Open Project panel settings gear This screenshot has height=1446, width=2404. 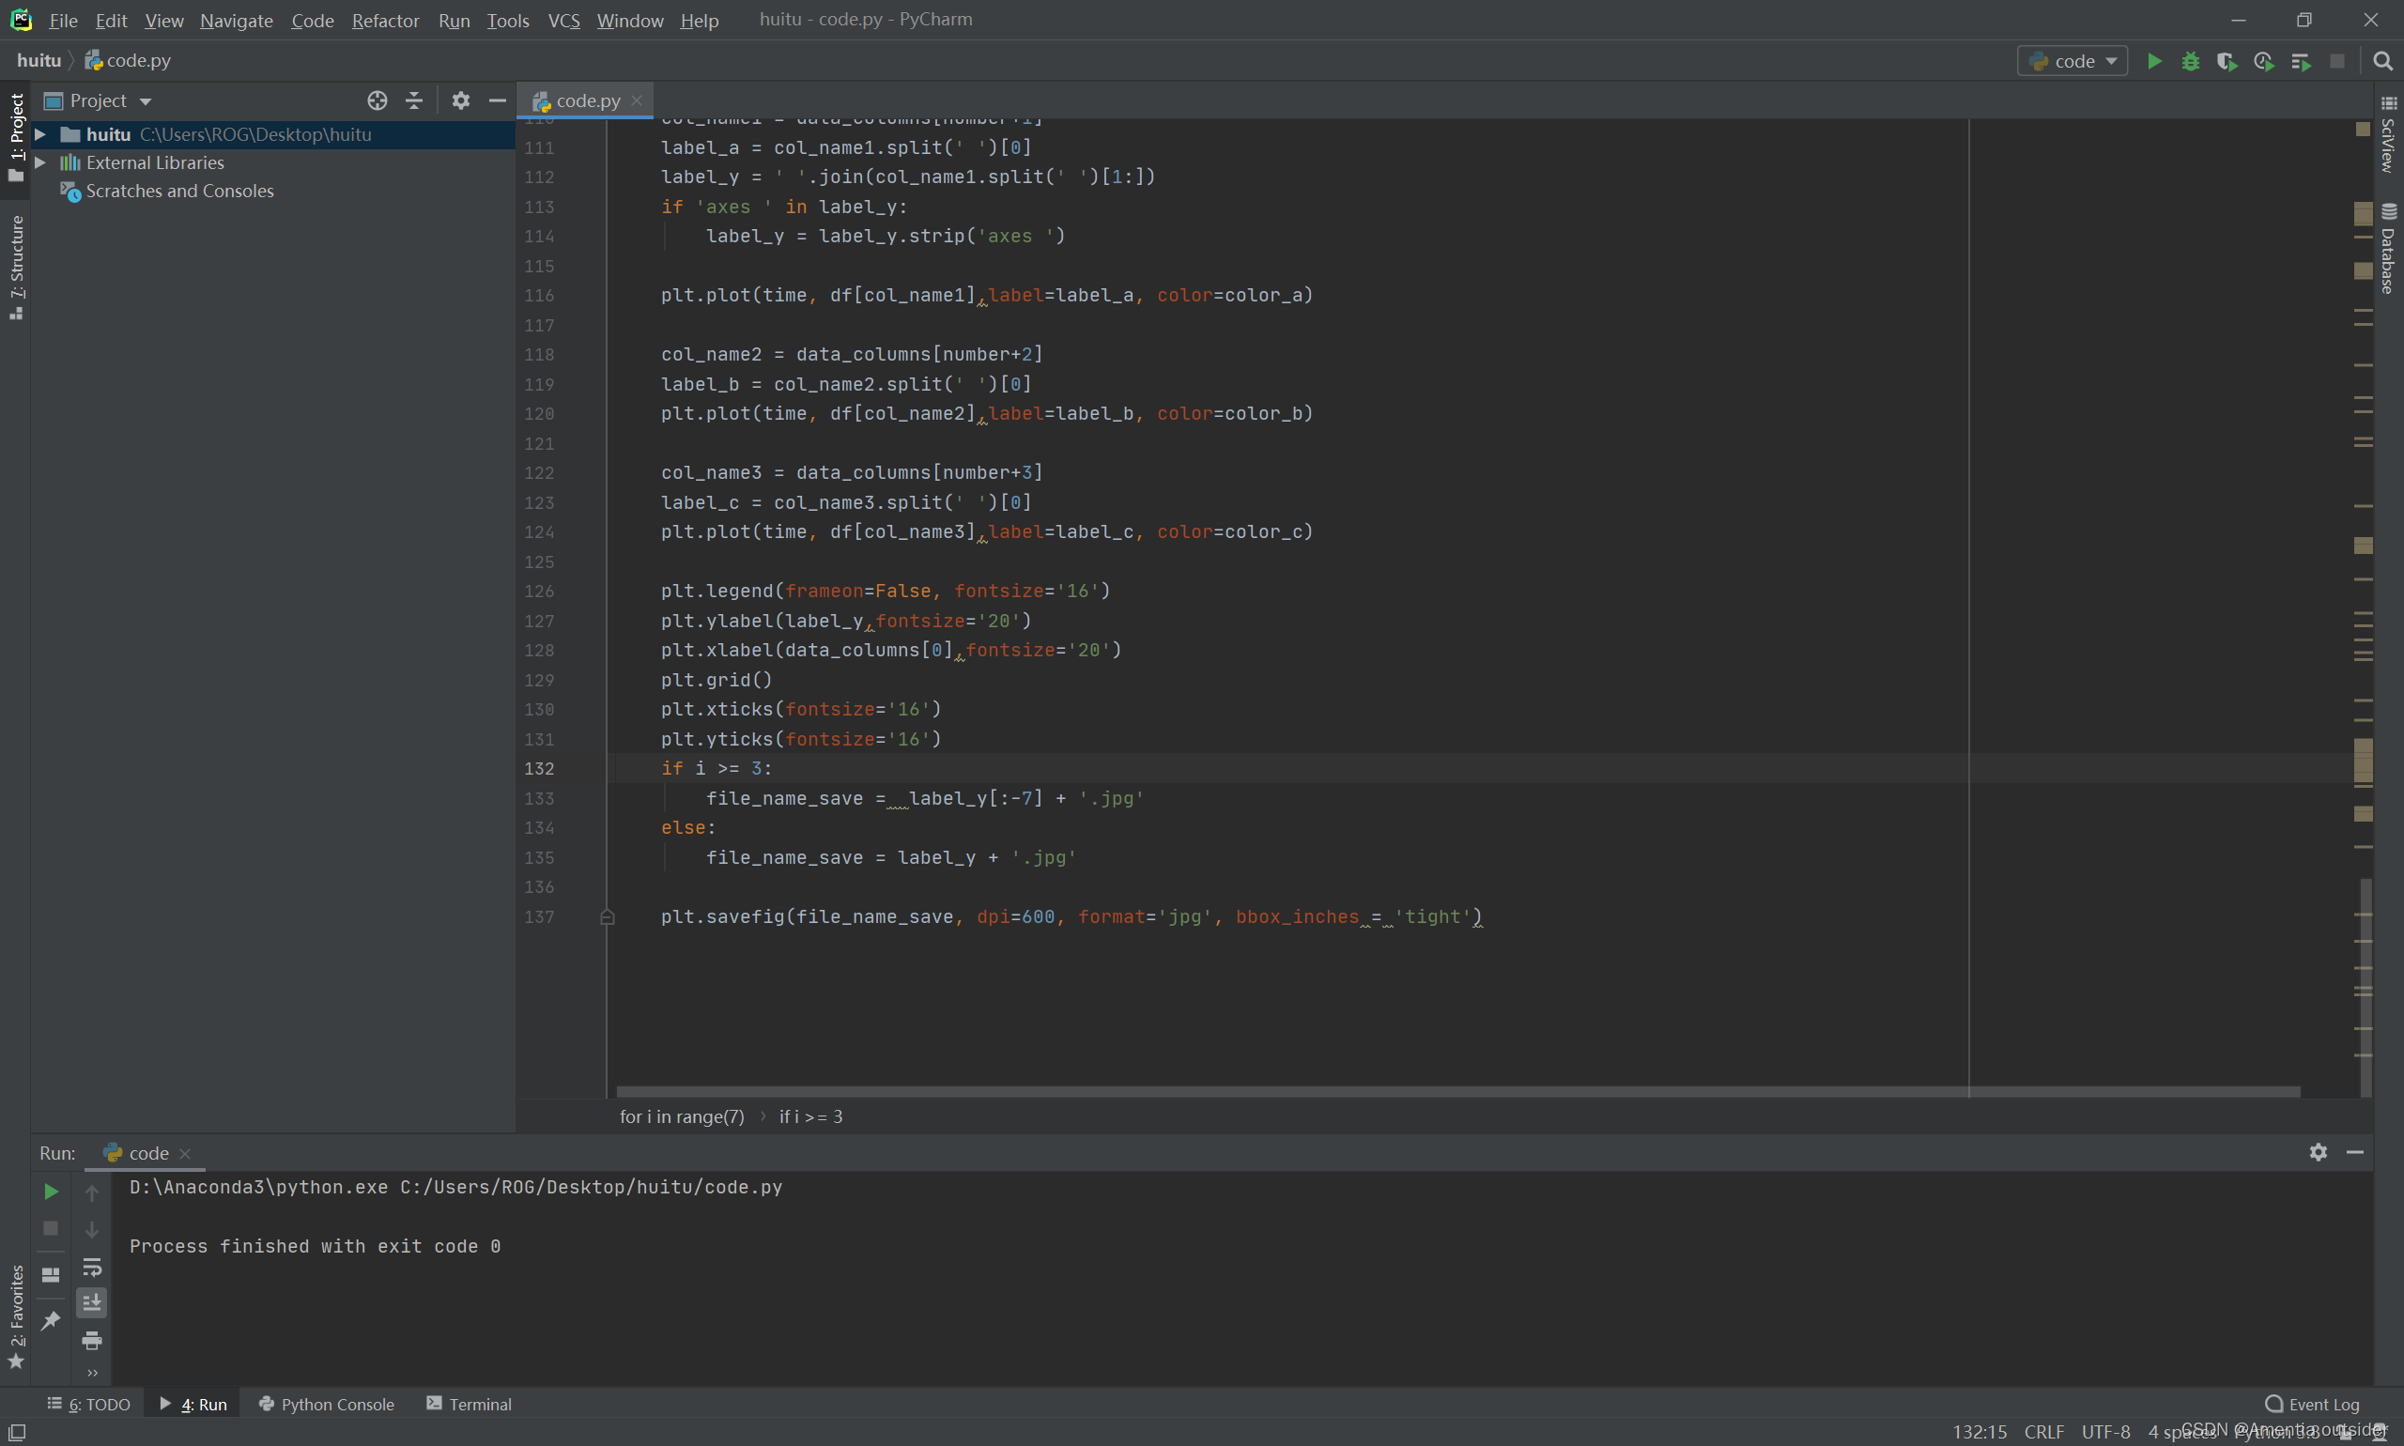coord(461,100)
